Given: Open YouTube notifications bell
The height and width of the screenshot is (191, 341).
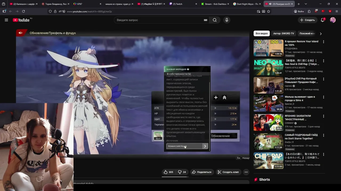Looking at the screenshot, I should point(323,20).
